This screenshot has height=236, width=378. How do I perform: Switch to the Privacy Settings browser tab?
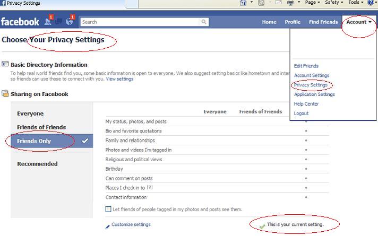[63, 3]
